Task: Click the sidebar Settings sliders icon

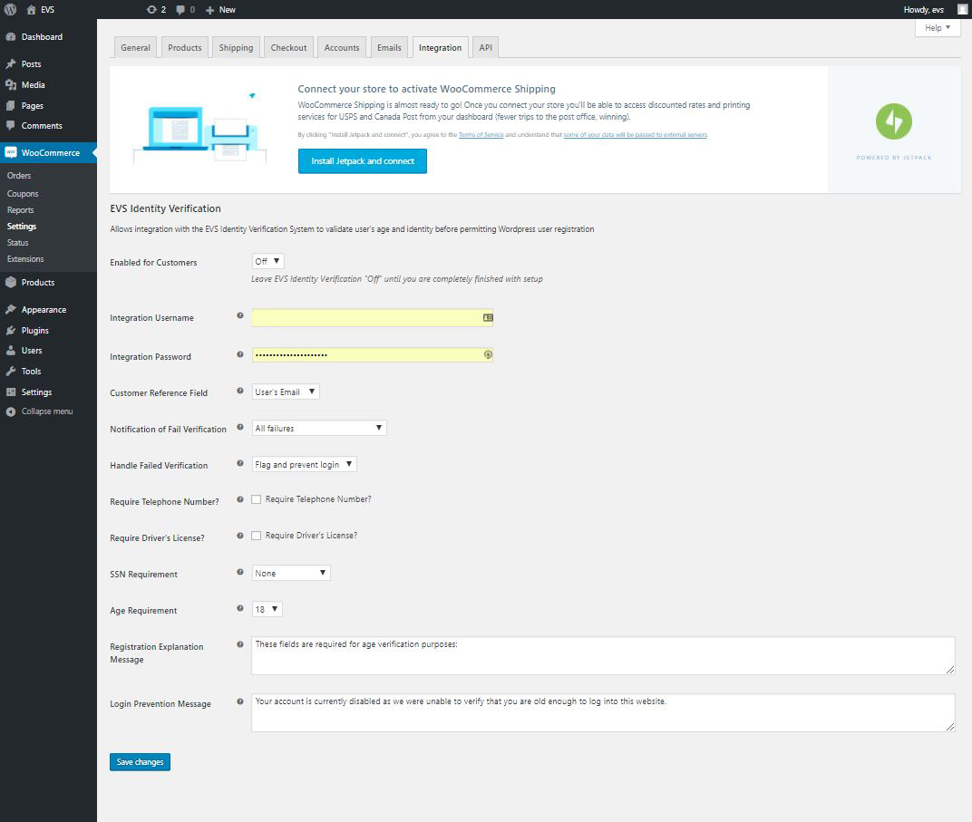Action: pos(11,392)
